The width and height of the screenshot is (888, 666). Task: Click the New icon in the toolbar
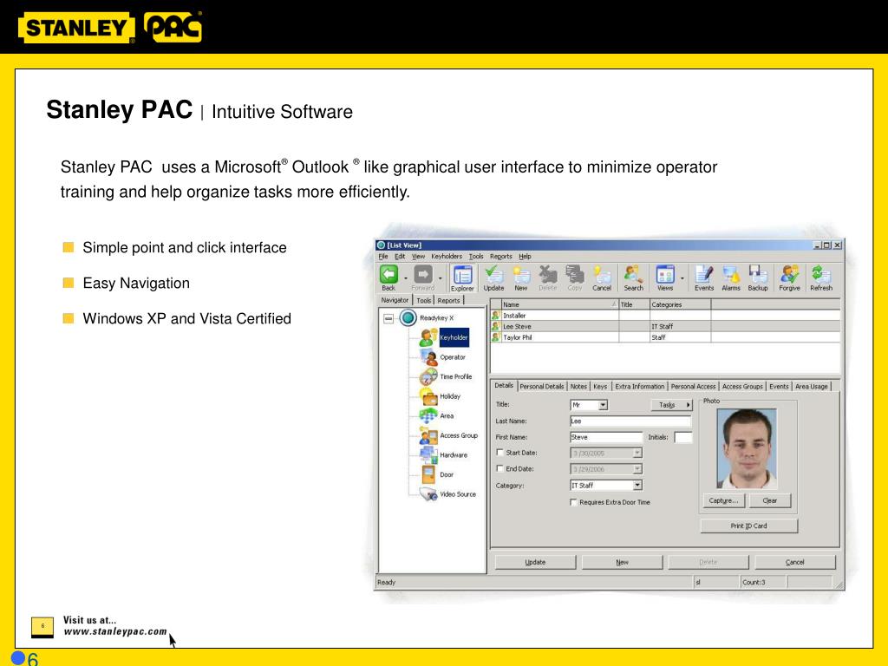520,275
